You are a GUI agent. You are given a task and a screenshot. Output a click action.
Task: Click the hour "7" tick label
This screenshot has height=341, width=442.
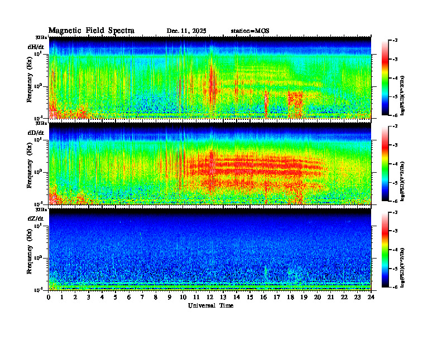(142, 298)
